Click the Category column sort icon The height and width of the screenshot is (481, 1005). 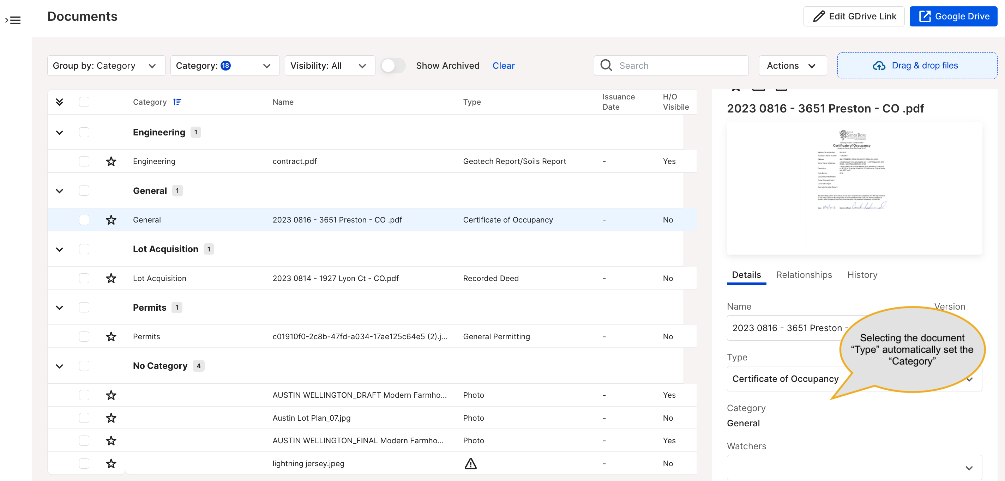[x=177, y=102]
